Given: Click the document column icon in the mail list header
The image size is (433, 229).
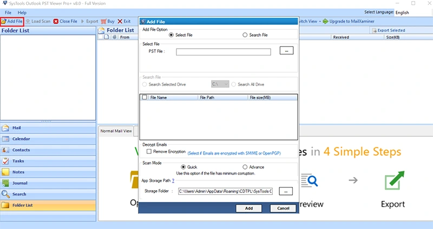Looking at the screenshot, I should point(107,37).
